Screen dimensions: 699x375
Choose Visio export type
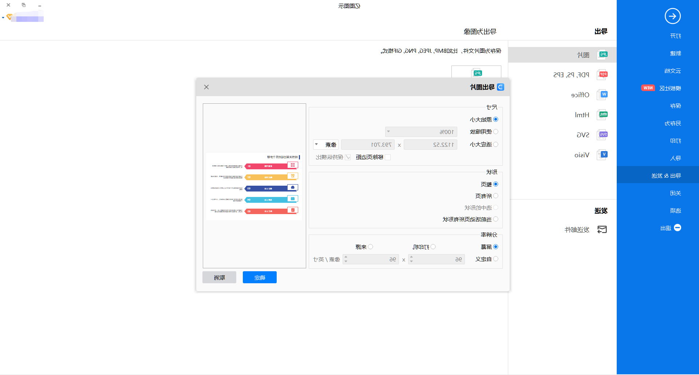click(582, 155)
